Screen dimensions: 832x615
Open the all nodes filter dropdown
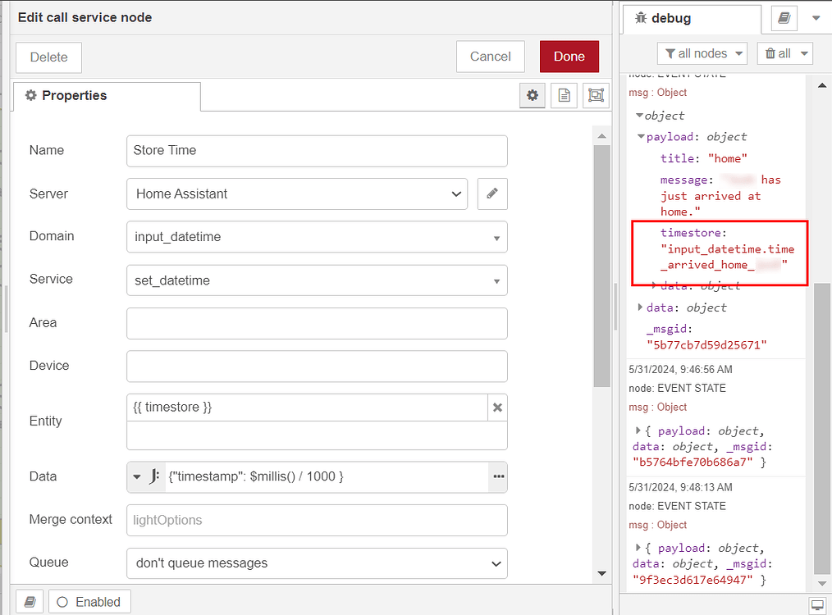(702, 52)
